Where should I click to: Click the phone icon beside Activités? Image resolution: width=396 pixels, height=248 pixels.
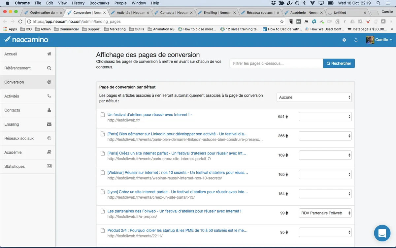click(49, 96)
